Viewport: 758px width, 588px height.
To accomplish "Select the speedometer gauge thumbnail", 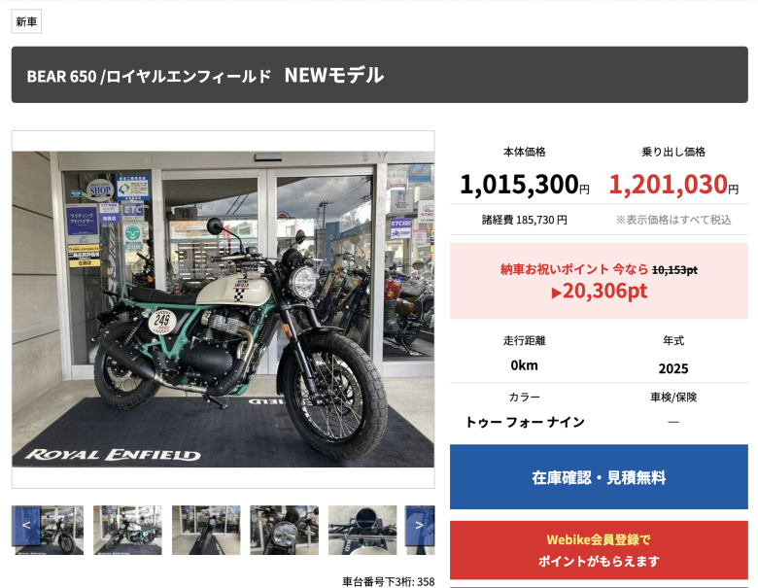I will point(362,530).
